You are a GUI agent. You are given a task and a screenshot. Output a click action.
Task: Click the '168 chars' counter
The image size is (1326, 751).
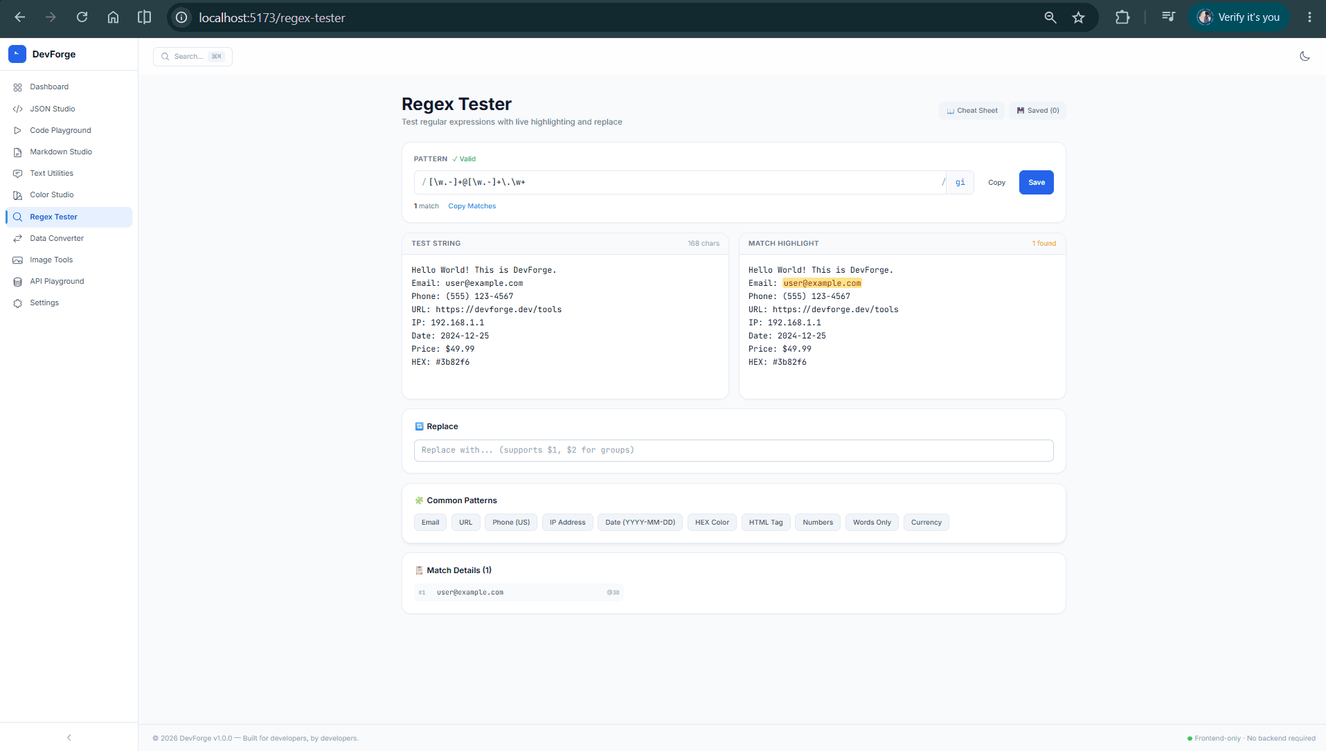click(x=703, y=244)
